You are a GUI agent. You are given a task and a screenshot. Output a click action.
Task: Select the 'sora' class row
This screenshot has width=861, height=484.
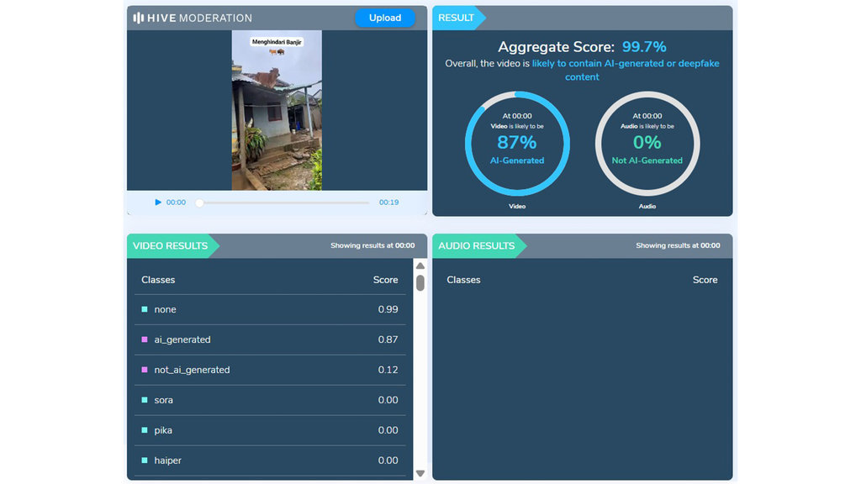pyautogui.click(x=270, y=400)
